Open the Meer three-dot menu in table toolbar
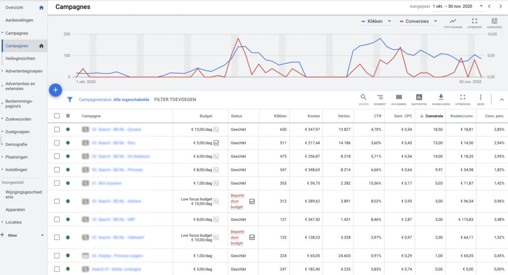The height and width of the screenshot is (275, 508). point(480,99)
